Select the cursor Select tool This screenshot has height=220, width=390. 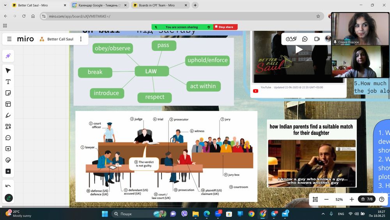8,70
